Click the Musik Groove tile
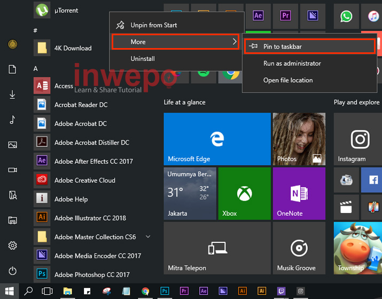Screen dimensions: 382x299 coord(299,248)
